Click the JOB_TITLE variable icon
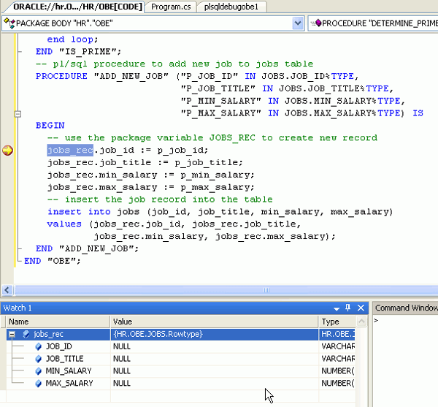 coord(38,359)
